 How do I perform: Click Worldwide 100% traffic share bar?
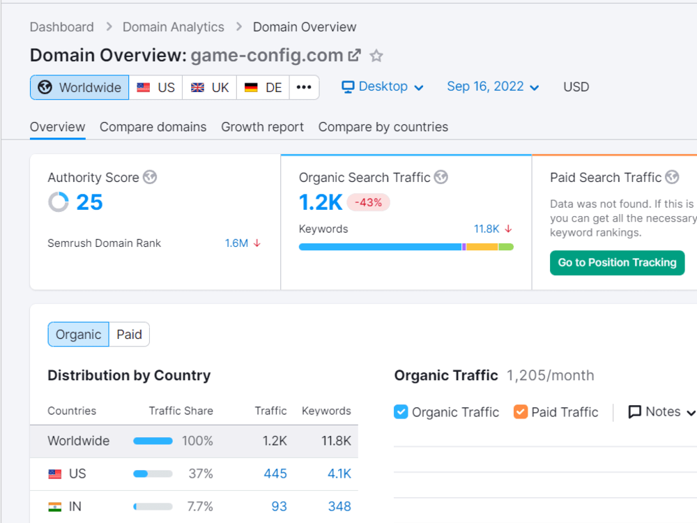(x=153, y=441)
